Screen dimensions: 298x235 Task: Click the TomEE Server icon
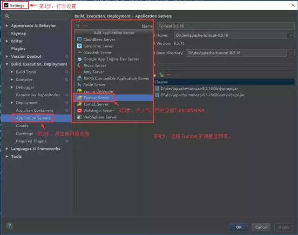pos(80,104)
